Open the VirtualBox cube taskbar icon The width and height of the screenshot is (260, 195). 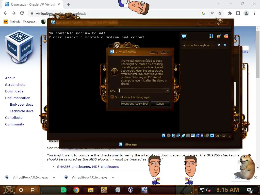click(131, 190)
